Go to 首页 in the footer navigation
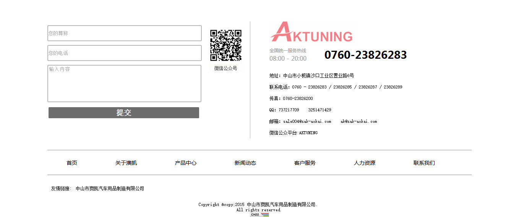519x217 pixels. point(72,163)
